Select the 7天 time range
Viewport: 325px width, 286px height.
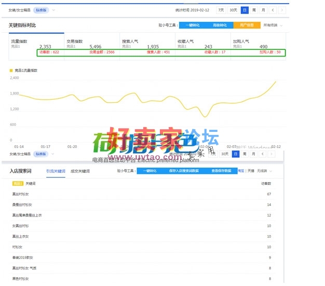(221, 10)
